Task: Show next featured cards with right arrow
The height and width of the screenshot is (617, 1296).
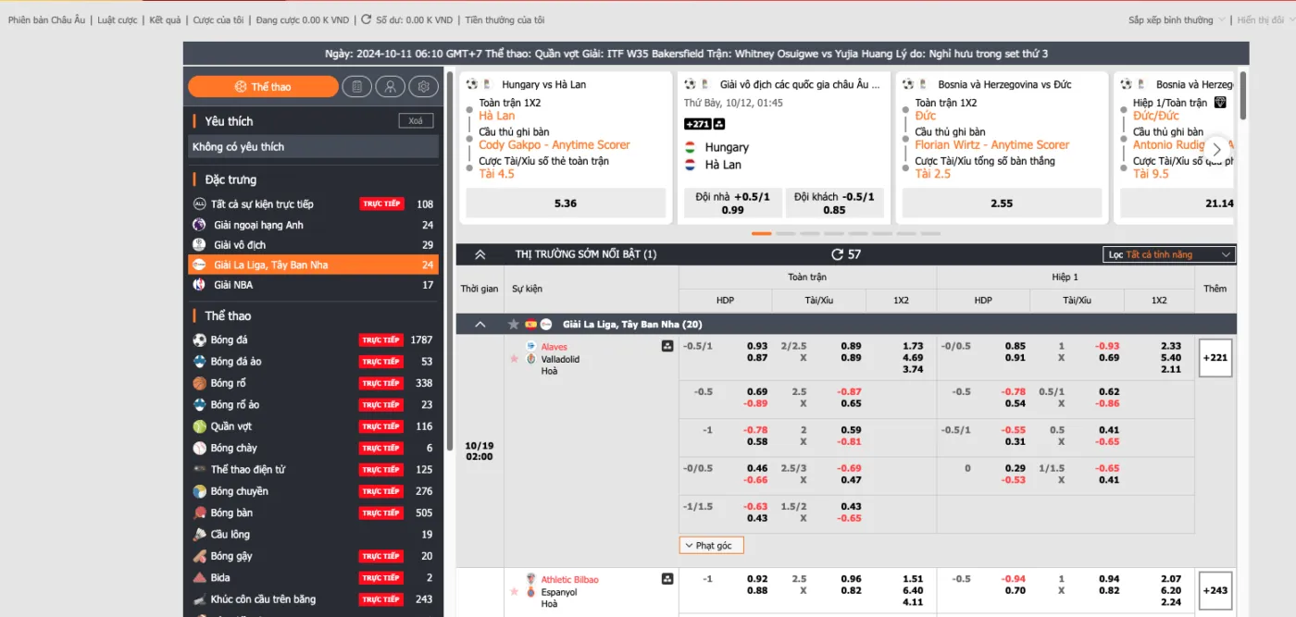Action: pos(1217,148)
